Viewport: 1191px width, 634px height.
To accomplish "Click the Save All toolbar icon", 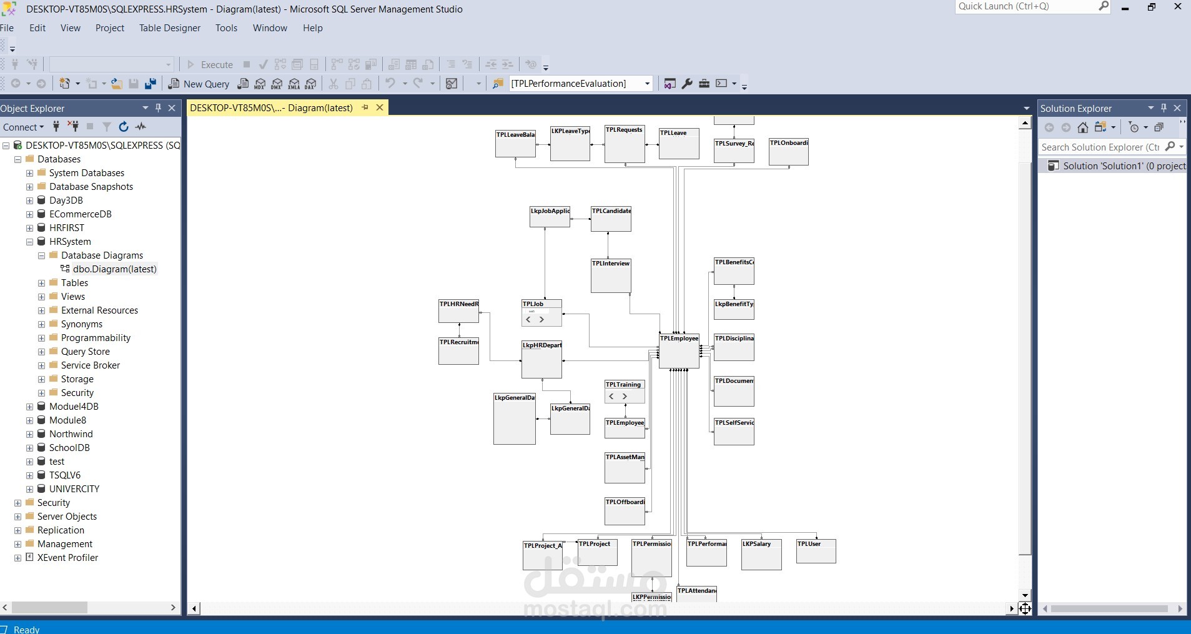I will (x=151, y=84).
